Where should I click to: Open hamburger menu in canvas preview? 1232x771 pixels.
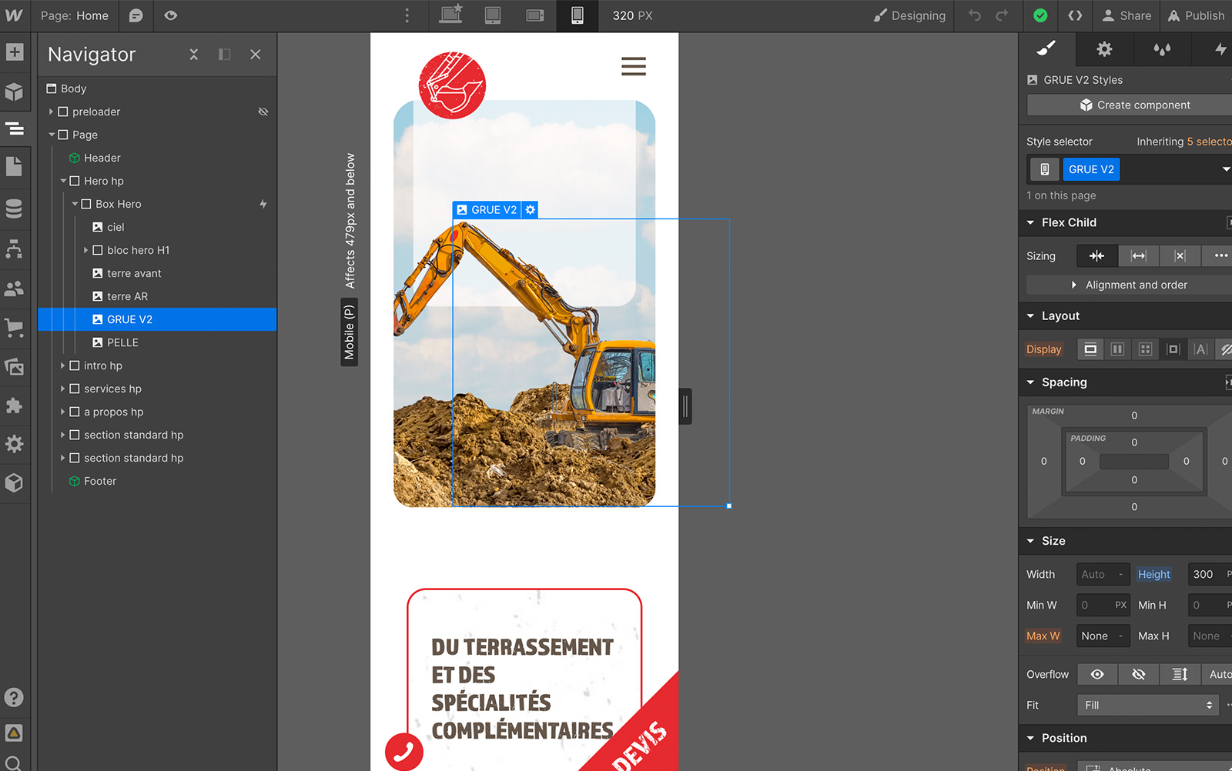coord(634,66)
